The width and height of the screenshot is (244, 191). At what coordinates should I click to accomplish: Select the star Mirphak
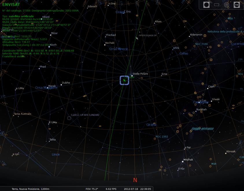(183, 162)
